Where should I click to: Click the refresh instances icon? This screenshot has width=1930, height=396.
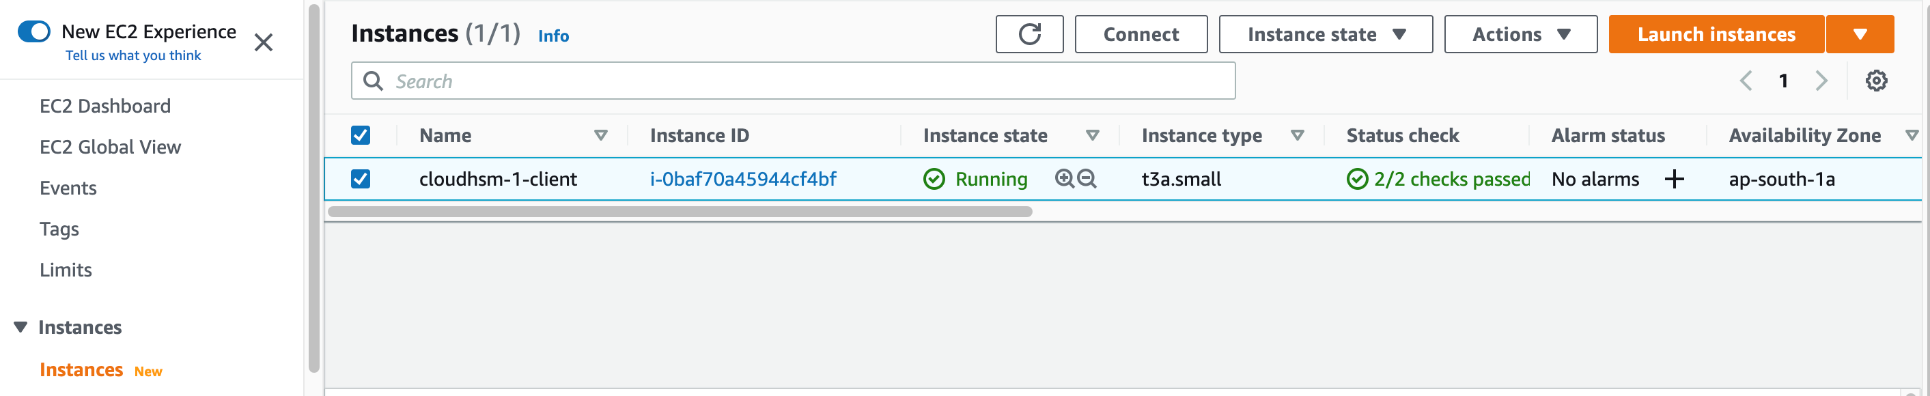coord(1029,33)
